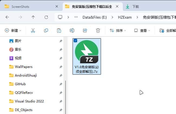Delete the selected file via trash icon
Screen dimensions: 176x114
coord(98,30)
